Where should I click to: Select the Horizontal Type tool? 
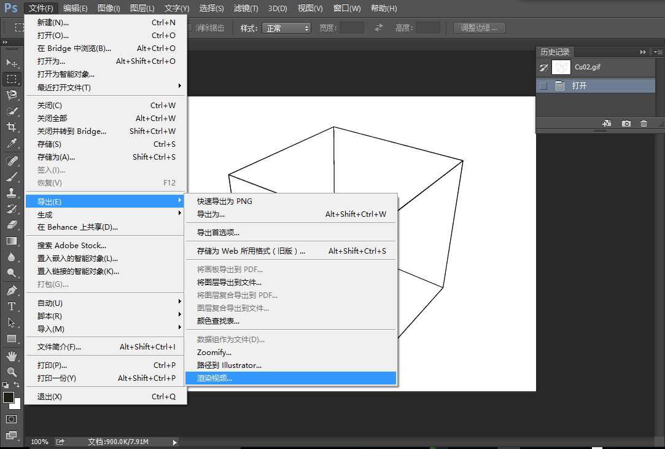[11, 306]
